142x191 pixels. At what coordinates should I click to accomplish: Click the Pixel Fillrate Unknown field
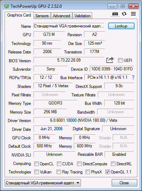(x=50, y=95)
